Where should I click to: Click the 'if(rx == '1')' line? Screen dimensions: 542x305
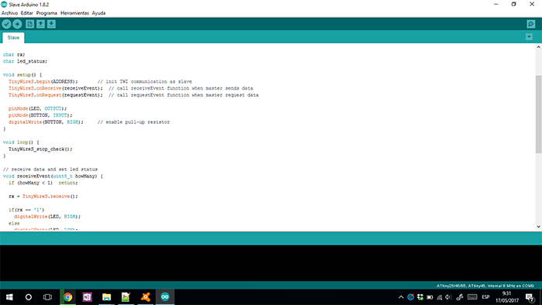(x=26, y=210)
